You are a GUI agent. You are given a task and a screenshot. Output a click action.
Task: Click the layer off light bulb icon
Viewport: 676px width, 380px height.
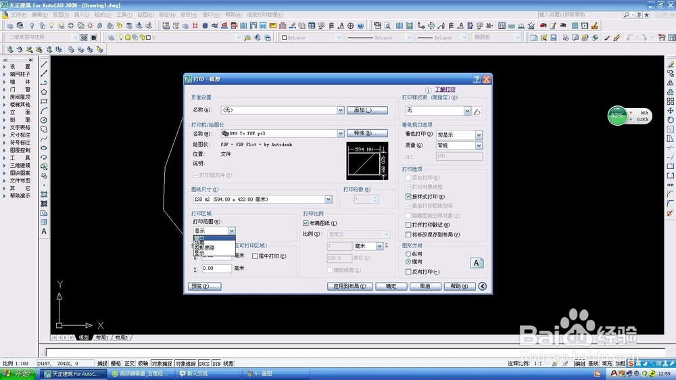coord(32,26)
